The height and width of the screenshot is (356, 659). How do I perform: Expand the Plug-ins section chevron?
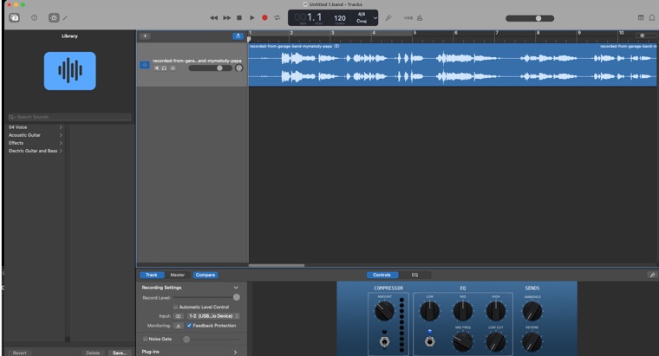[235, 352]
